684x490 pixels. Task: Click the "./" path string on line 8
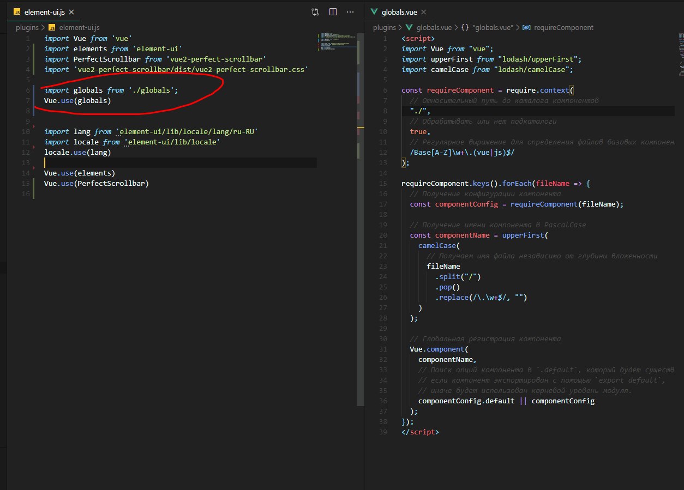click(x=418, y=111)
